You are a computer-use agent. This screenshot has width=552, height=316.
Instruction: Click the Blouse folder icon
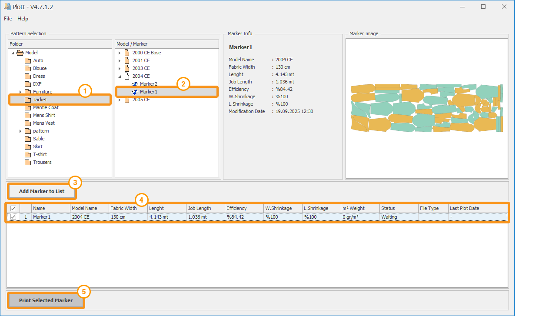(x=28, y=68)
